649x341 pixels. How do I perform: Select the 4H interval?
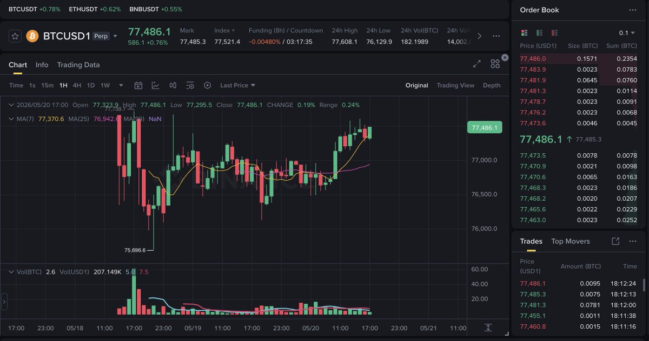pyautogui.click(x=77, y=85)
